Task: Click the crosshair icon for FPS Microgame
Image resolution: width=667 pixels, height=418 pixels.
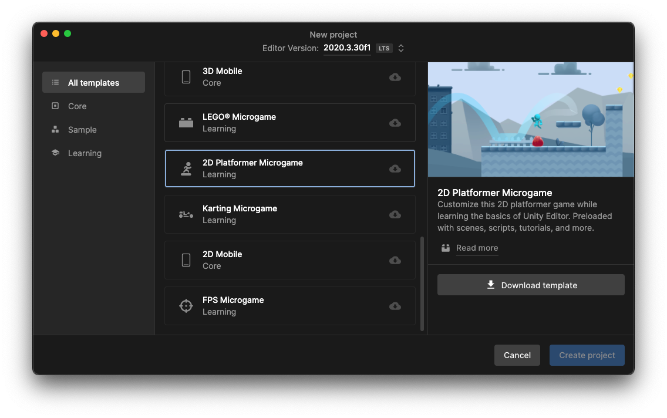Action: click(x=186, y=306)
